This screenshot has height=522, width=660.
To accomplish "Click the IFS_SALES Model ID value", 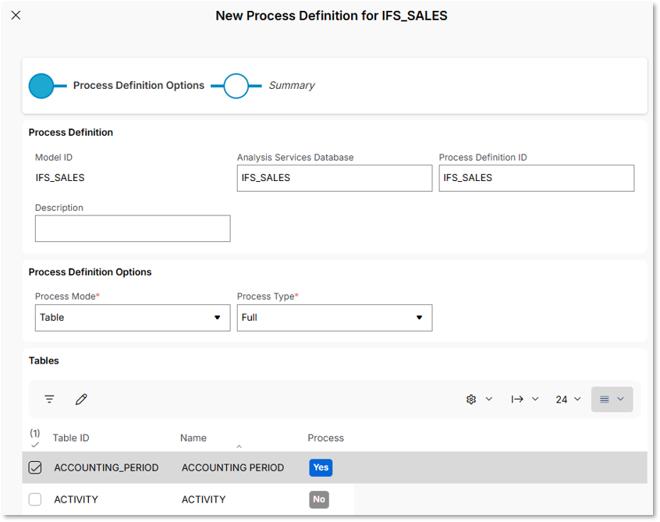I will point(60,178).
